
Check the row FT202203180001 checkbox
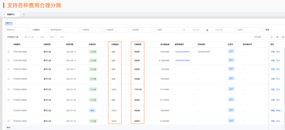8,69
